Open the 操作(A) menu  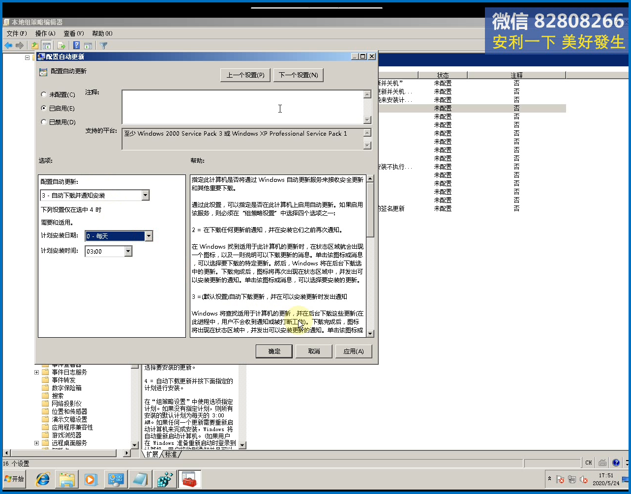click(45, 33)
